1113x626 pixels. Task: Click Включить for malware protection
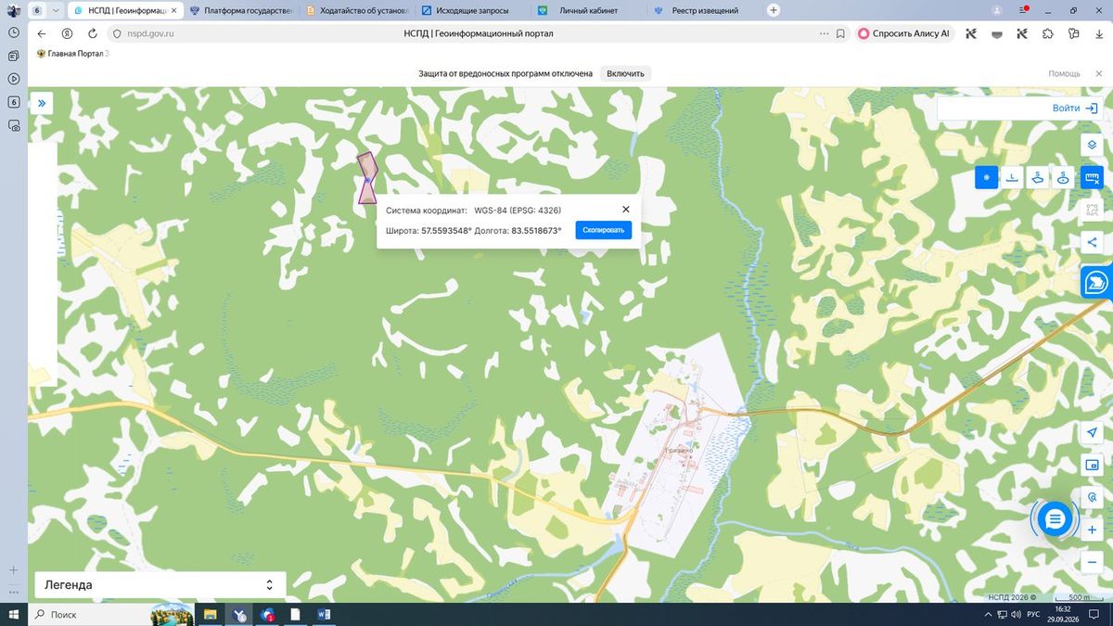[625, 73]
